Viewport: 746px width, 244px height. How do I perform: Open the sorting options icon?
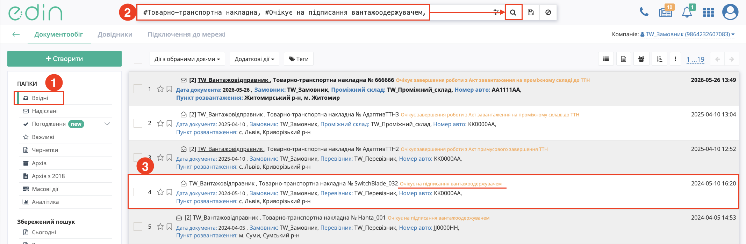(659, 59)
